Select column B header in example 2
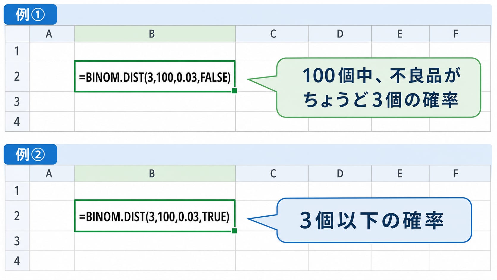 155,173
